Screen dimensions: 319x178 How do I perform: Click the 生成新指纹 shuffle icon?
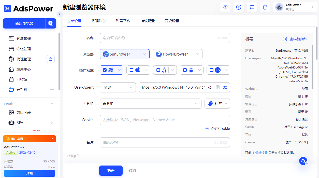pos(285,39)
